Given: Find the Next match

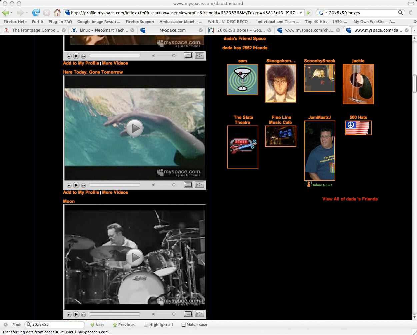Looking at the screenshot, I should click(x=97, y=325).
